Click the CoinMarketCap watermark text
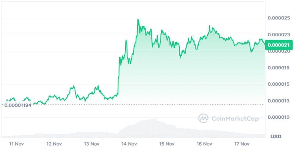 pos(234,118)
